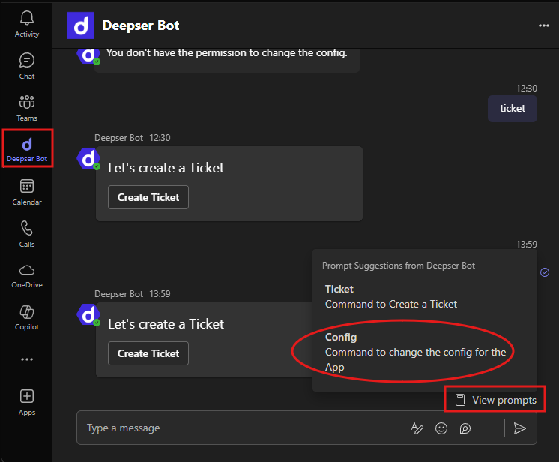Choose the Ticket prompt suggestion

click(424, 296)
